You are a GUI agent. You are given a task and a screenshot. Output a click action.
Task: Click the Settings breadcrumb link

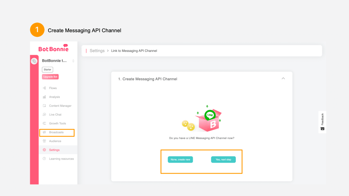[97, 51]
